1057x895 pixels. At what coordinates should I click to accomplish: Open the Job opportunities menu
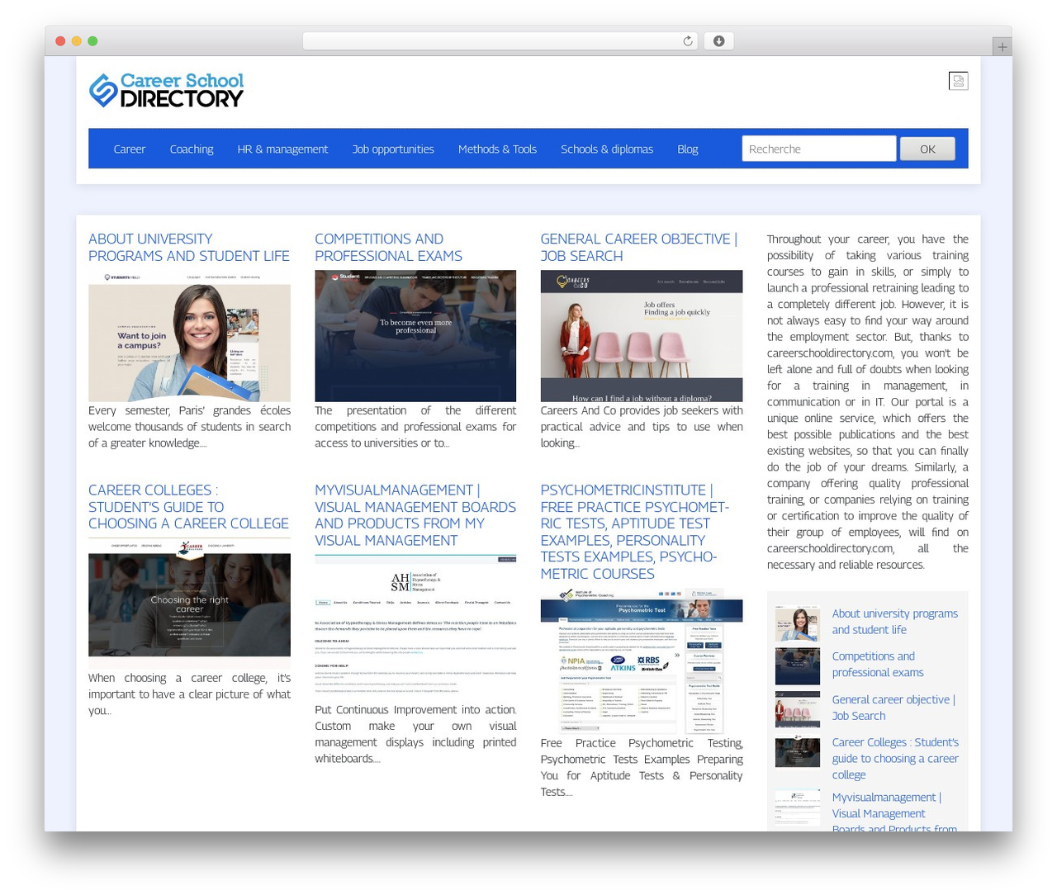[393, 149]
